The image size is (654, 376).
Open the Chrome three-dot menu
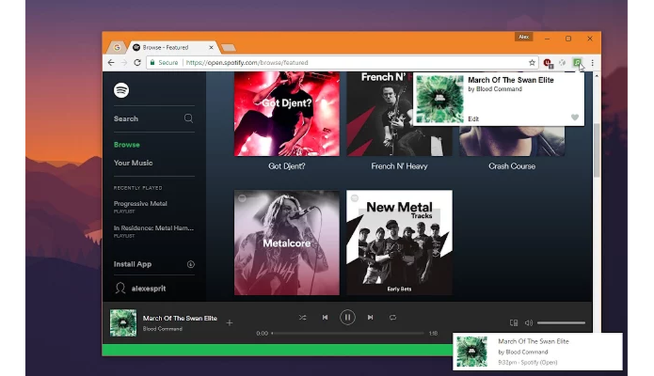tap(592, 62)
